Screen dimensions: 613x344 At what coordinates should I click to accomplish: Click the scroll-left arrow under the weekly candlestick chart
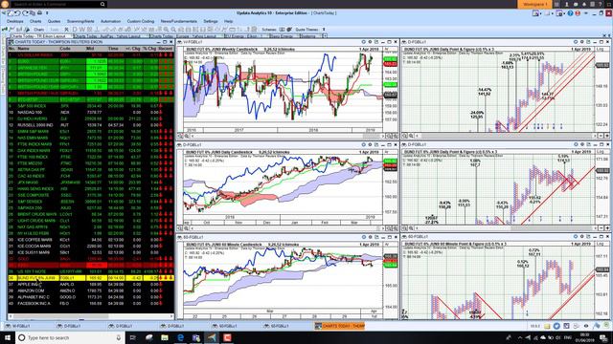pyautogui.click(x=193, y=136)
